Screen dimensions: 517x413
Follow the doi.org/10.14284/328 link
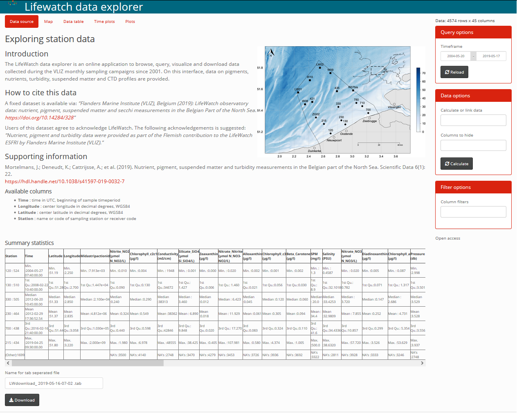[x=39, y=118]
